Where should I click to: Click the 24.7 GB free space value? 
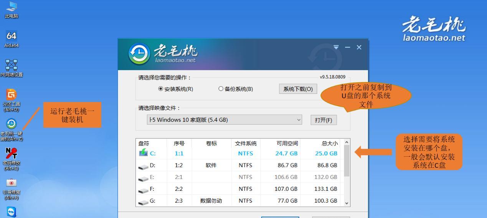[286, 154]
